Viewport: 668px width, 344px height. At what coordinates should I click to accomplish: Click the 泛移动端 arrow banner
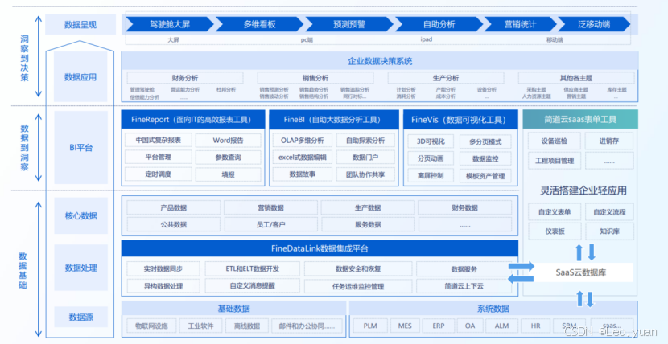593,24
